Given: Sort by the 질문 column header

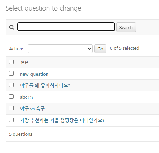Looking at the screenshot, I should tap(25, 62).
